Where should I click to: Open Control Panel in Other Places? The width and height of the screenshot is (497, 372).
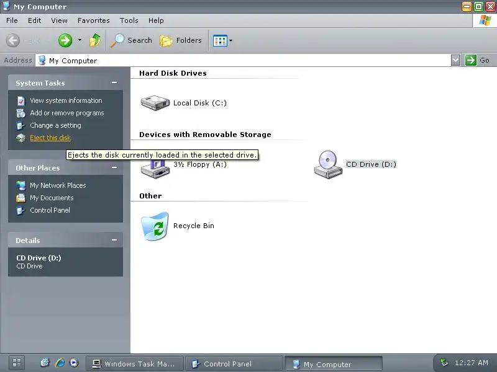[50, 210]
